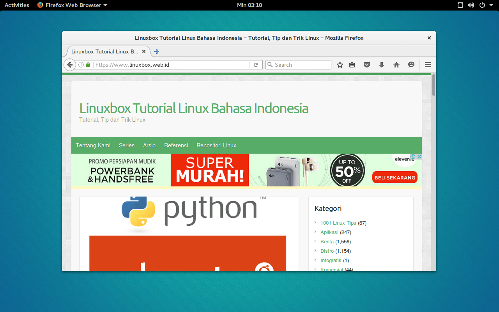Image resolution: width=499 pixels, height=312 pixels.
Task: Open the Arsip menu item
Action: (x=149, y=145)
